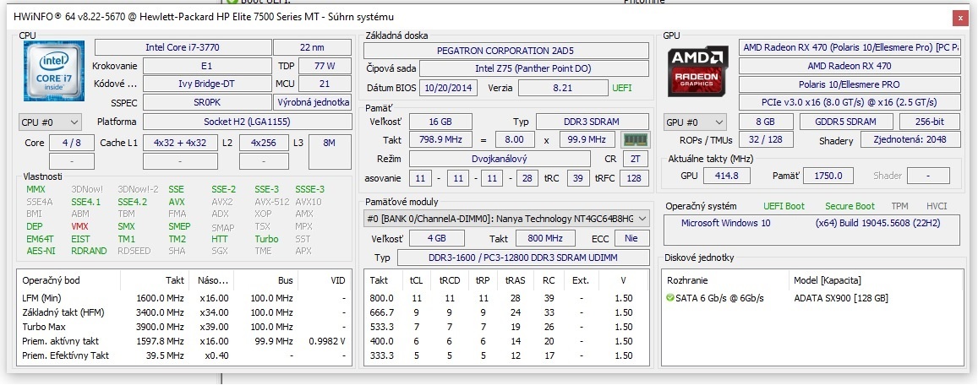Image resolution: width=978 pixels, height=385 pixels.
Task: Click the module clock 800 MHz field
Action: pos(545,238)
